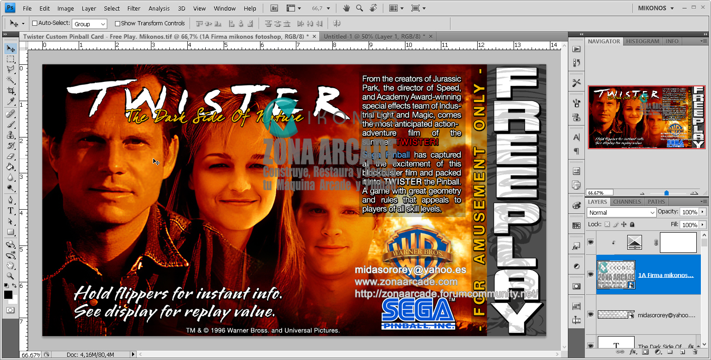The height and width of the screenshot is (360, 711).
Task: Add a layer style via fx button
Action: [x=633, y=352]
